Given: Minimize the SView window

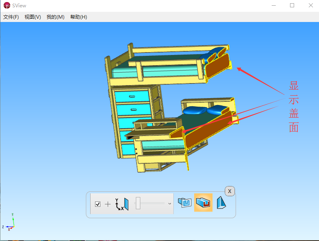Looking at the screenshot, I should tap(274, 5).
